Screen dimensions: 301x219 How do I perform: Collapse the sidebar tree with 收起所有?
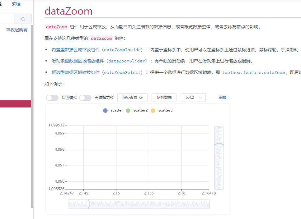point(19,29)
